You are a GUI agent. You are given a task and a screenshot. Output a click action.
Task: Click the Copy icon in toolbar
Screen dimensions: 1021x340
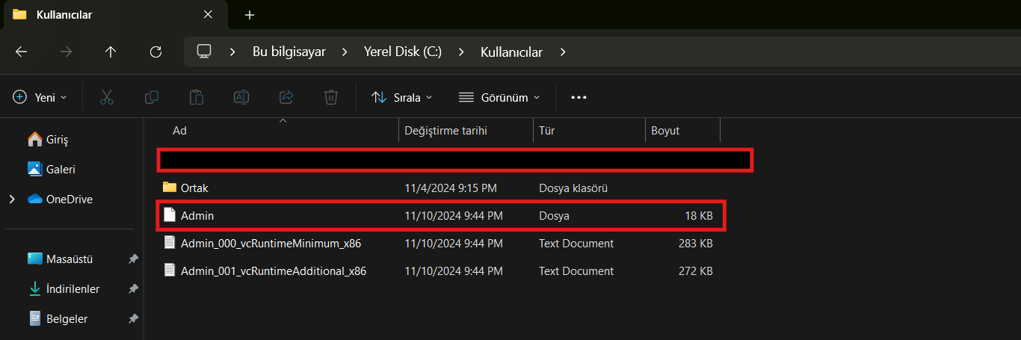coord(152,97)
